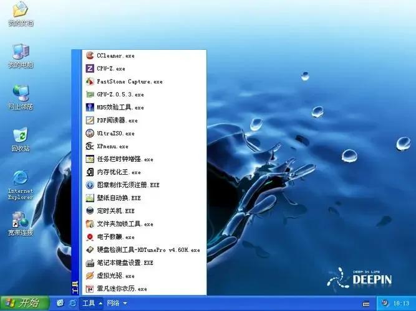Viewport: 416px width, 311px height.
Task: Select FastStone Capture.exe entry text
Action: point(130,81)
